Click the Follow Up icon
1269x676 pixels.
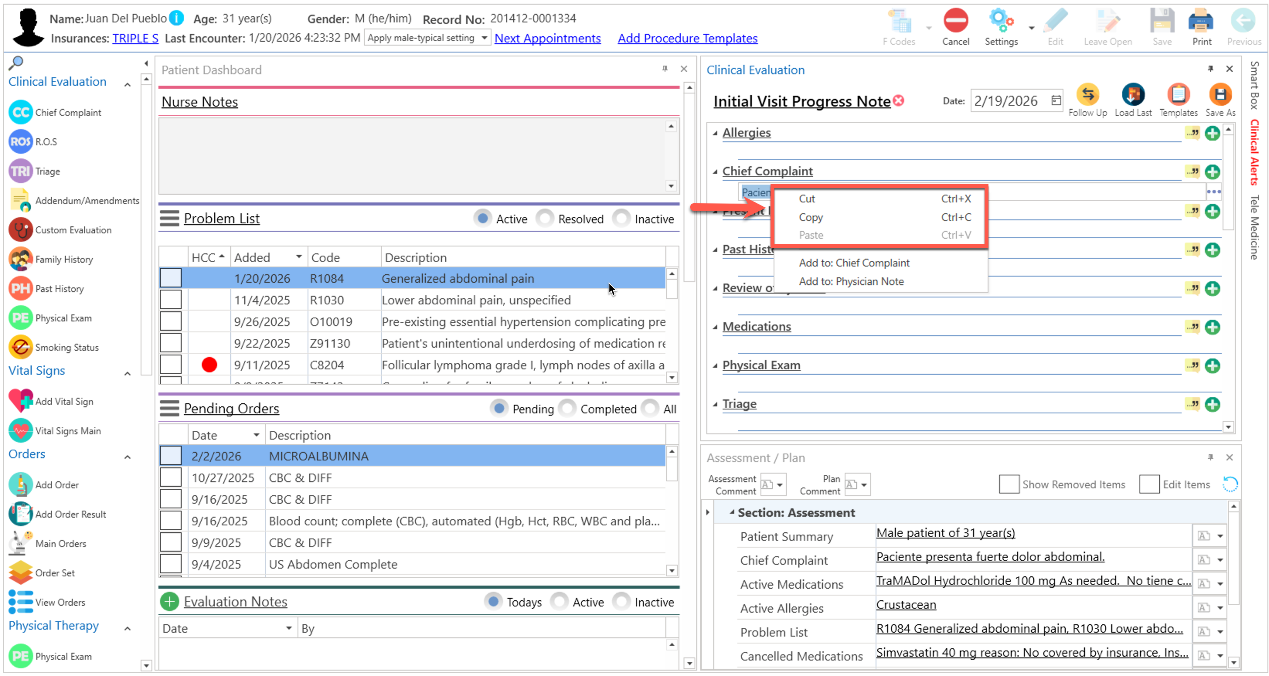coord(1087,95)
